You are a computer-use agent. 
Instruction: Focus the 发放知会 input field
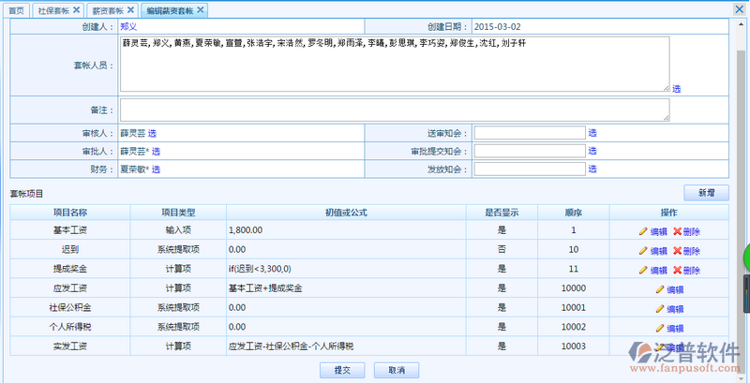coord(530,169)
